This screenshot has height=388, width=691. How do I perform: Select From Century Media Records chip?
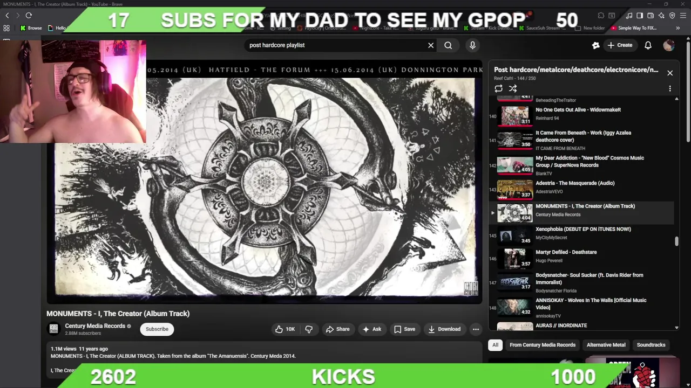543,345
